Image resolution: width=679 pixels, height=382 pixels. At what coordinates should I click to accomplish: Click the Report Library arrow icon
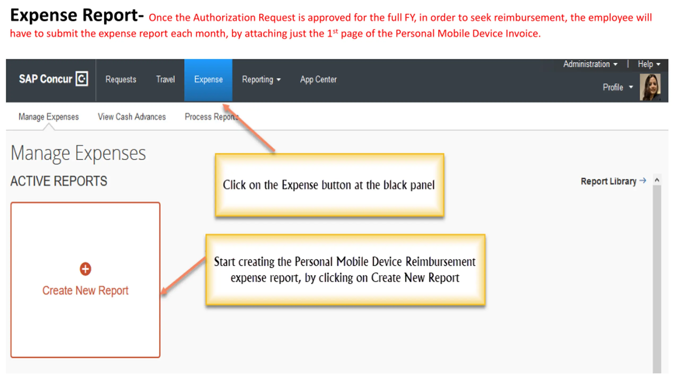pyautogui.click(x=643, y=181)
